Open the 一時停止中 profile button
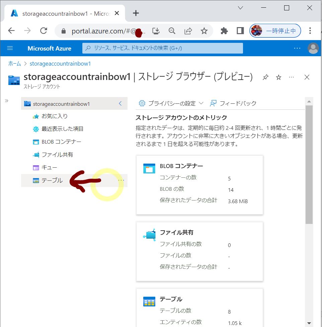Viewport: 322px width, 327px height. pos(275,31)
